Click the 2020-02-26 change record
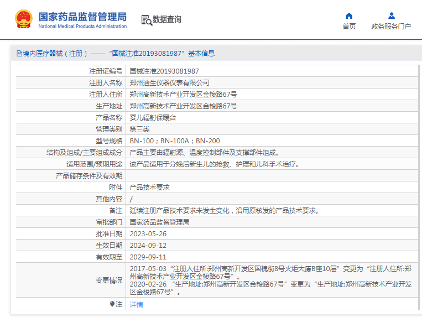The width and height of the screenshot is (422, 317). pos(271,288)
